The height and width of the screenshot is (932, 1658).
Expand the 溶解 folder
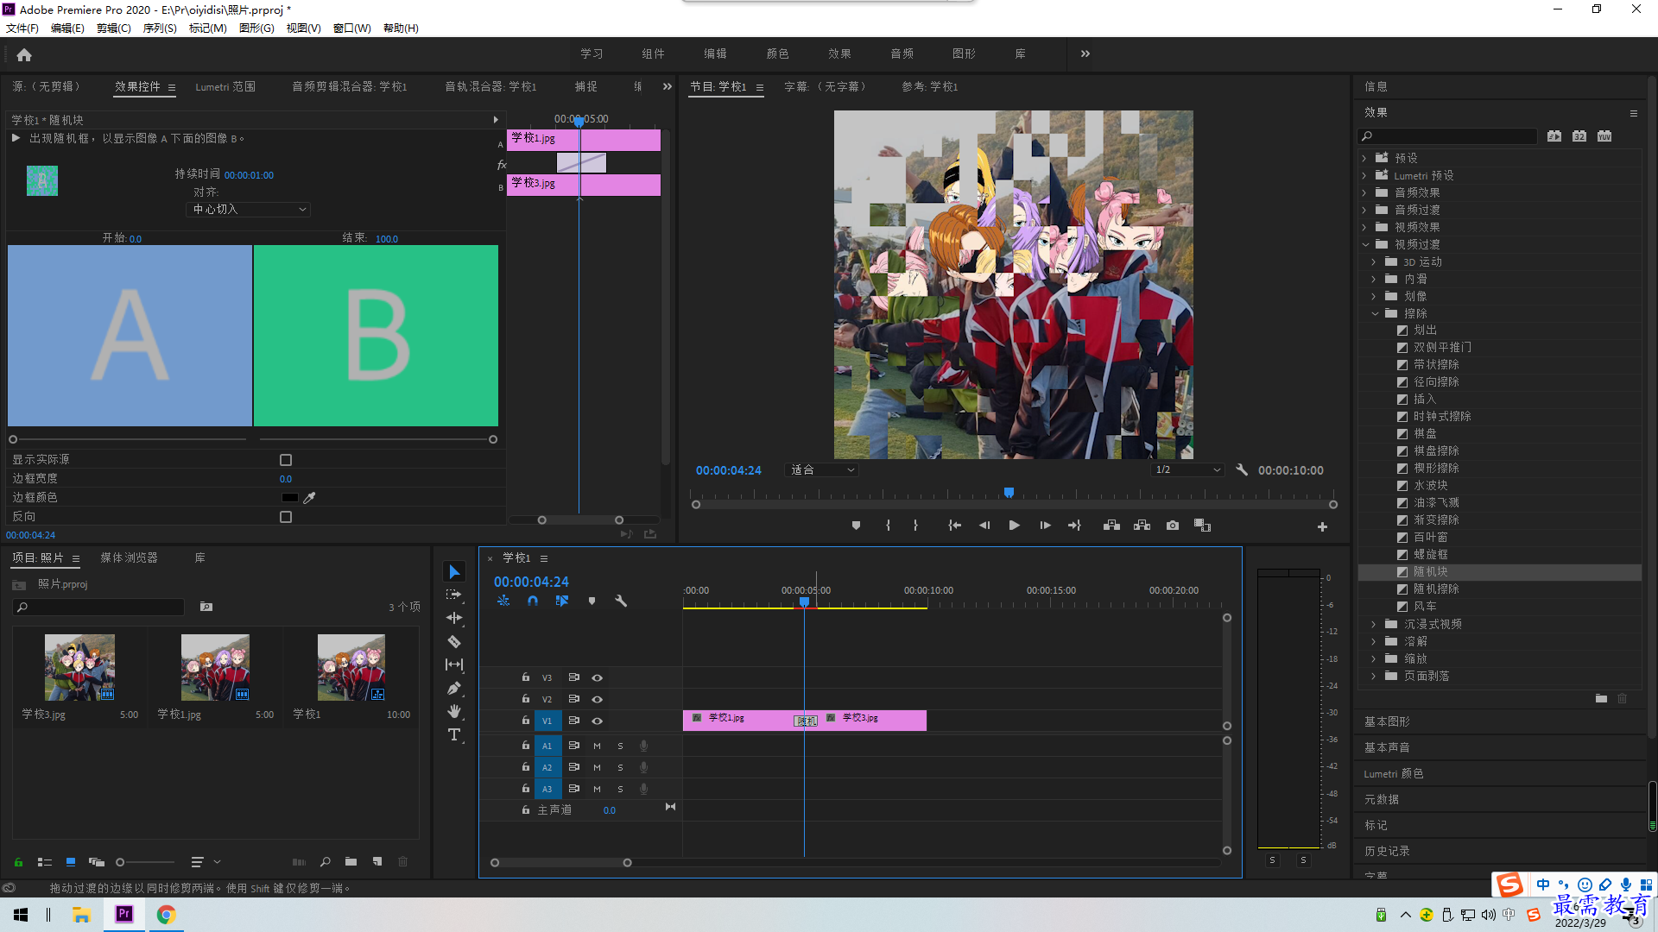[x=1373, y=642]
